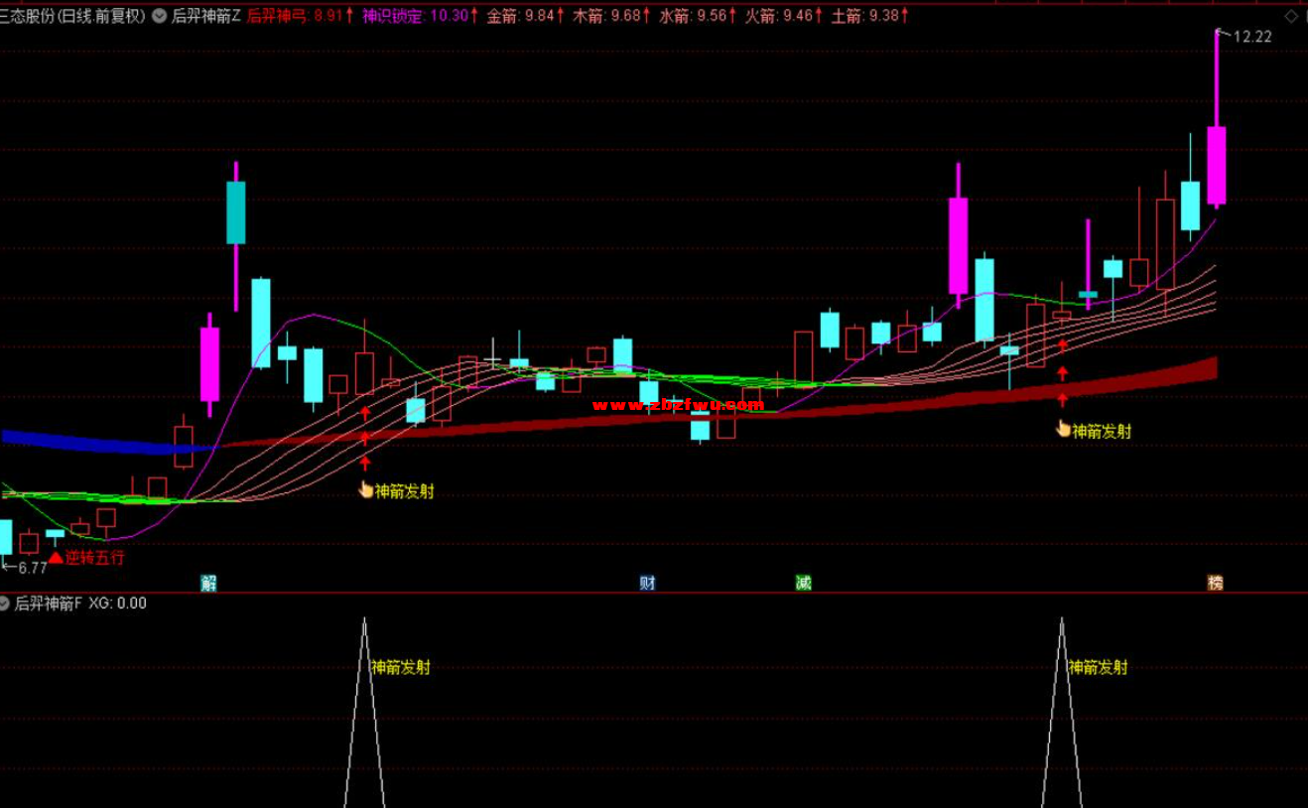Click the second 神箭发射 spike label in sub-chart
Viewport: 1308px width, 808px height.
pyautogui.click(x=1098, y=667)
